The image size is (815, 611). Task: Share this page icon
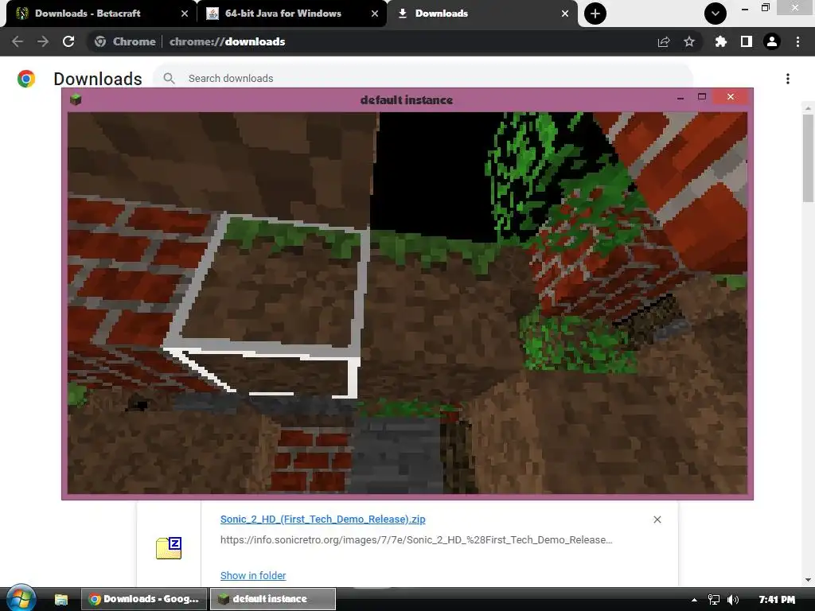point(664,41)
